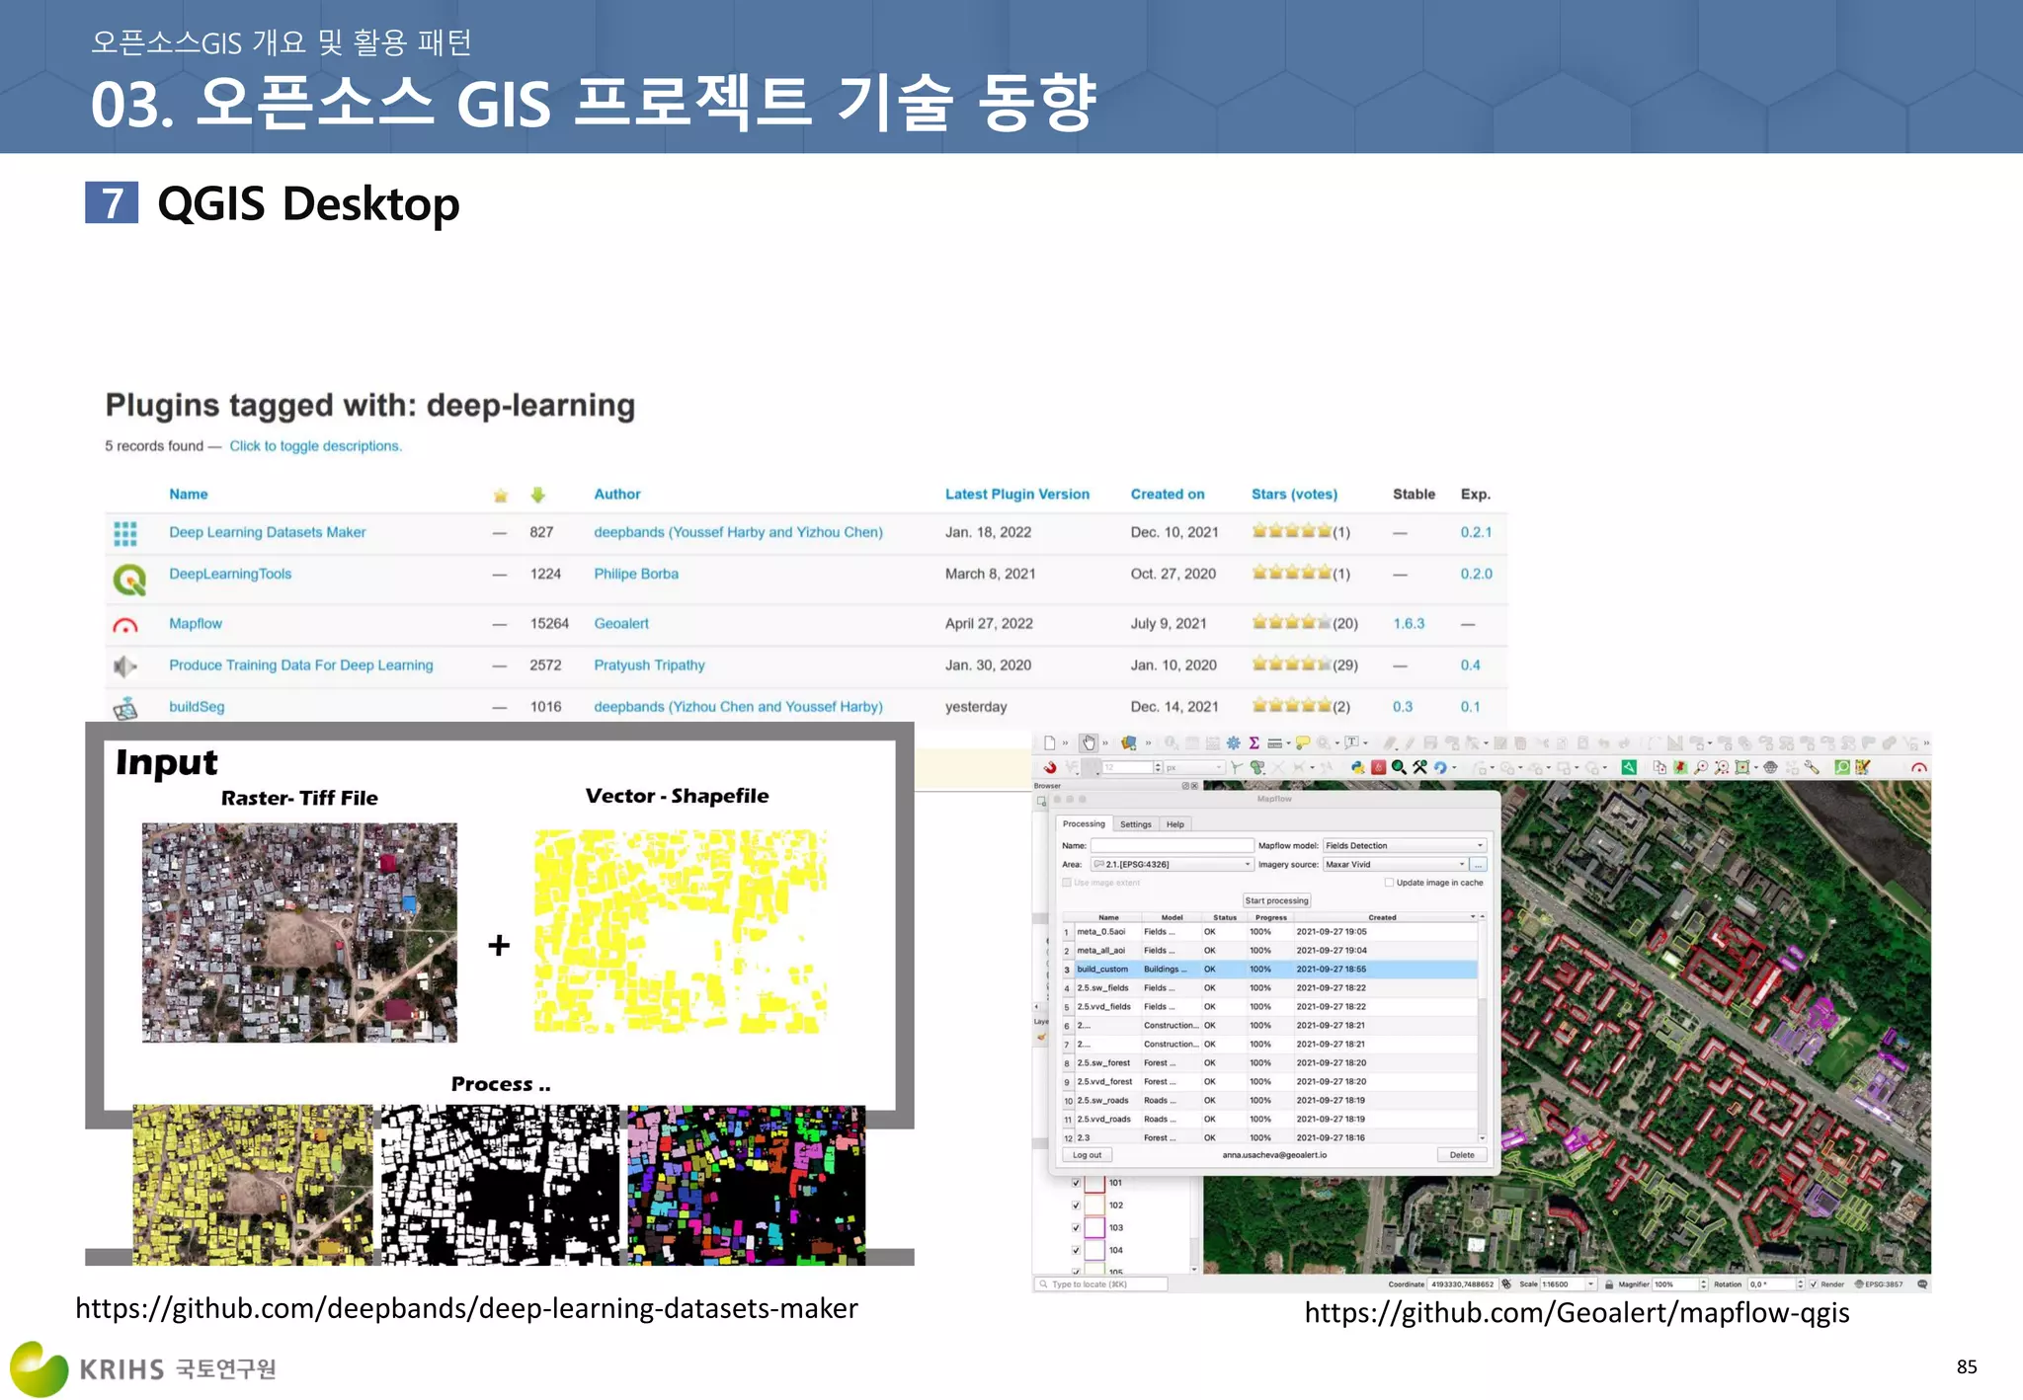Screen dimensions: 2023x1400
Task: Click the green square arrow plugin icon
Action: 1629,767
